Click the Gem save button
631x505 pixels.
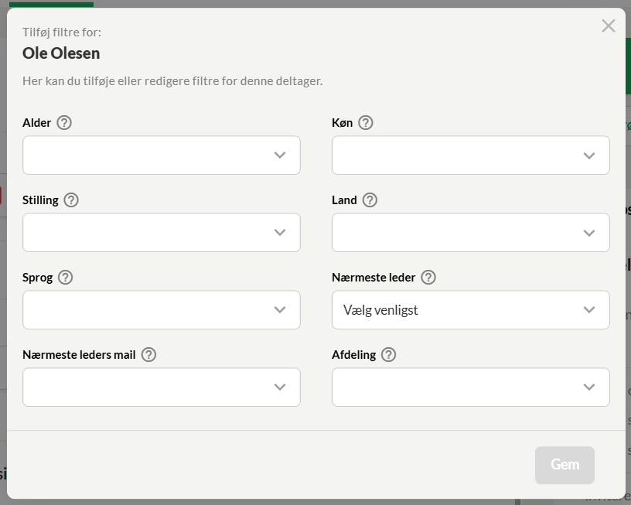point(564,465)
